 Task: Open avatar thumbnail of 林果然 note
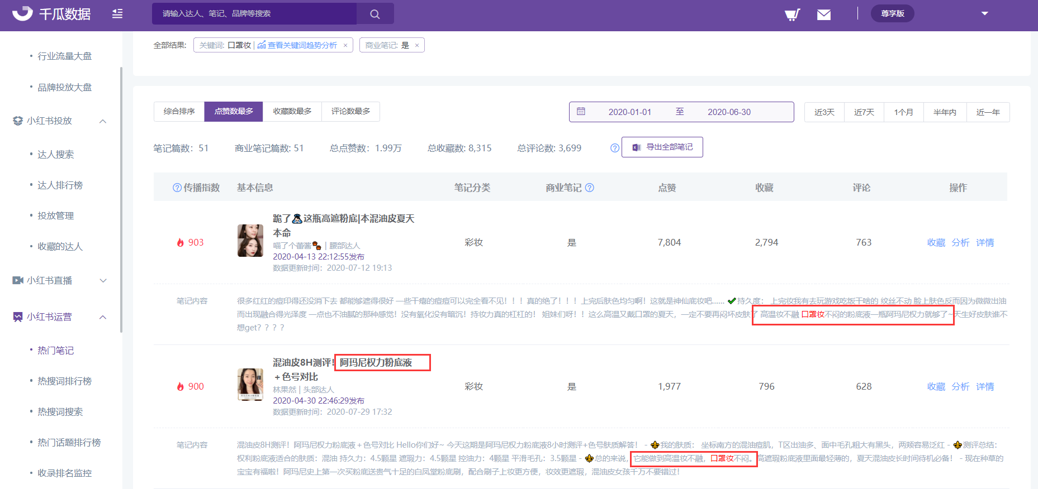tap(250, 385)
